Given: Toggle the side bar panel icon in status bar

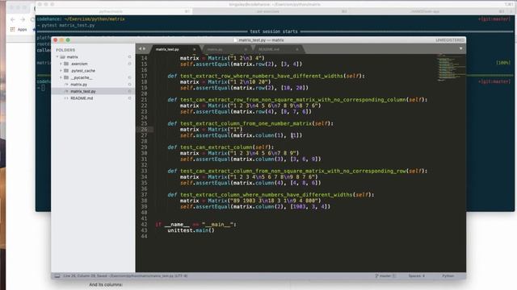Looking at the screenshot, I should tap(57, 276).
